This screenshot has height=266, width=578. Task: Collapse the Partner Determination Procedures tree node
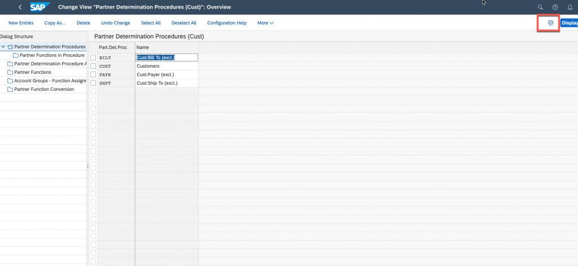pos(3,47)
